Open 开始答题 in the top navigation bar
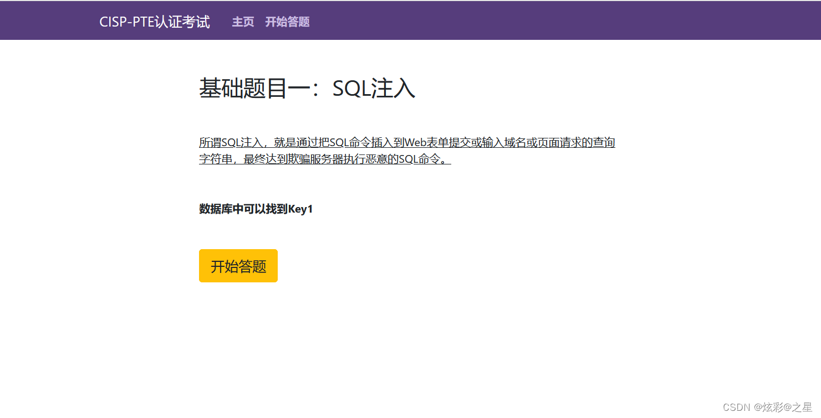 click(x=287, y=22)
